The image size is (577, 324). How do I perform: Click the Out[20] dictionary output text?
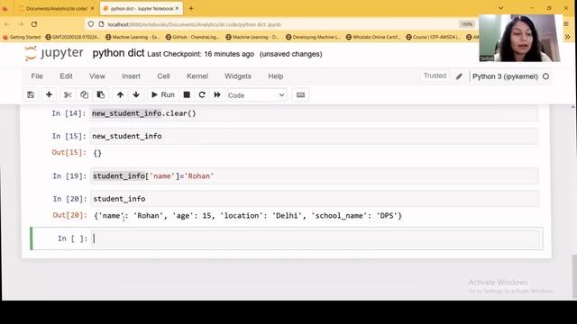248,216
